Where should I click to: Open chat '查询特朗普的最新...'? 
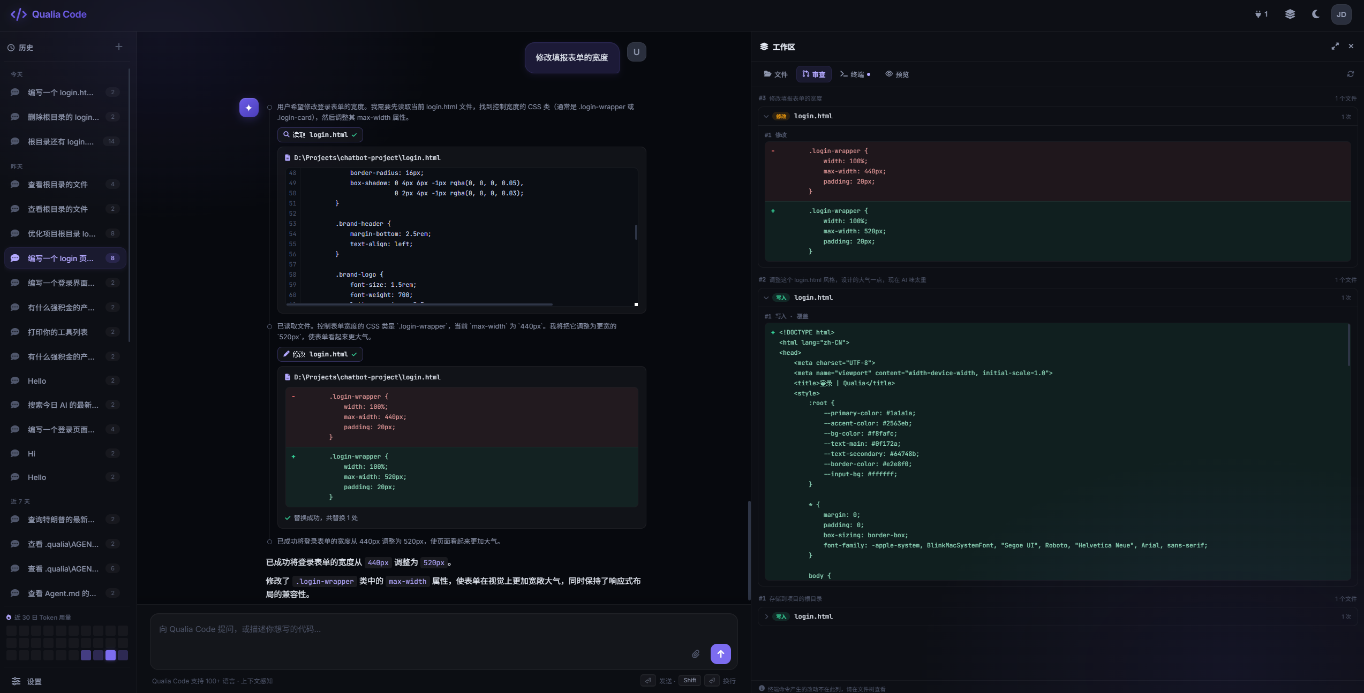(x=65, y=519)
